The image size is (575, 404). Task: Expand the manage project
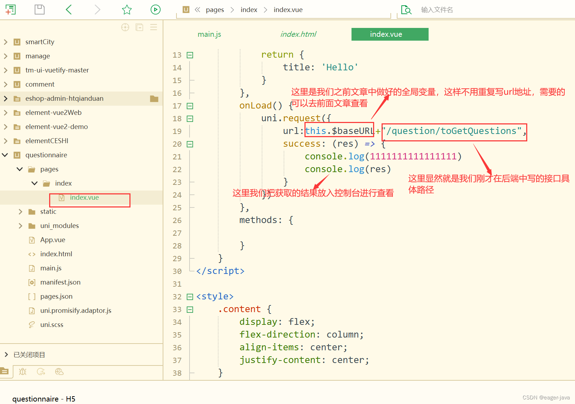click(x=5, y=56)
